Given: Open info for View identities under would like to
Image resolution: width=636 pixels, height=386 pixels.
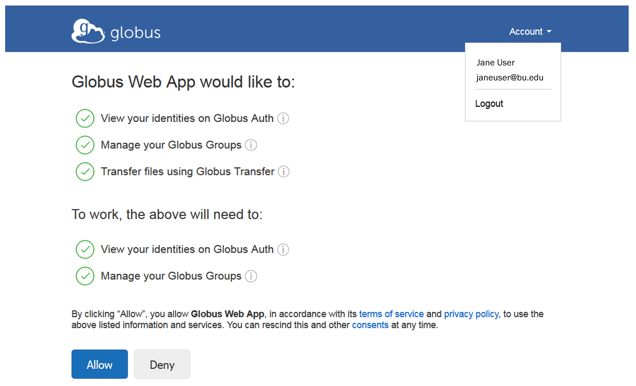Looking at the screenshot, I should pyautogui.click(x=283, y=118).
